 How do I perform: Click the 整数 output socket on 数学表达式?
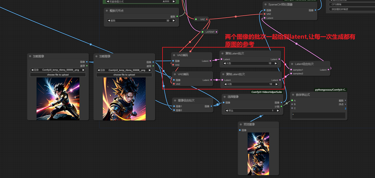345,101
